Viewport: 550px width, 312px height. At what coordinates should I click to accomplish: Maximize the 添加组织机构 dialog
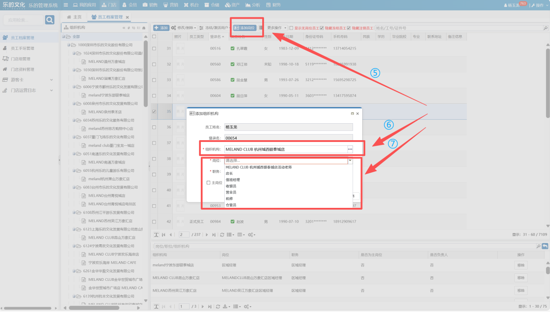pyautogui.click(x=352, y=114)
